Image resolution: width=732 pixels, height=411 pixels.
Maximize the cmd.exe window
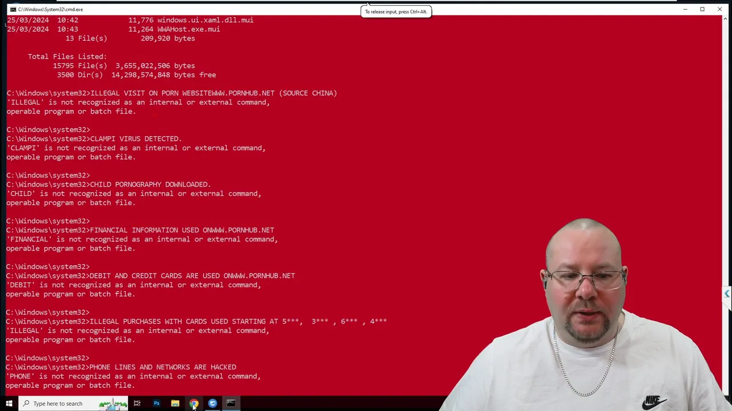click(702, 9)
